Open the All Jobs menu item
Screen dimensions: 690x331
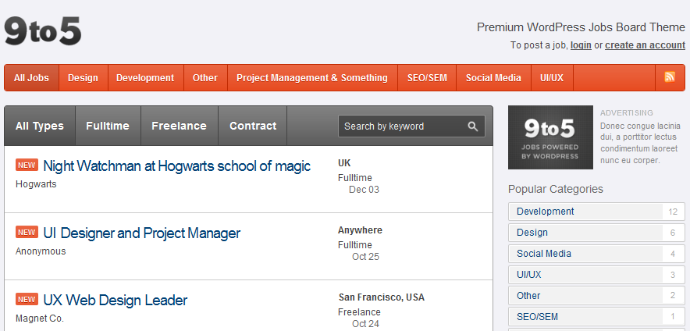[x=31, y=78]
